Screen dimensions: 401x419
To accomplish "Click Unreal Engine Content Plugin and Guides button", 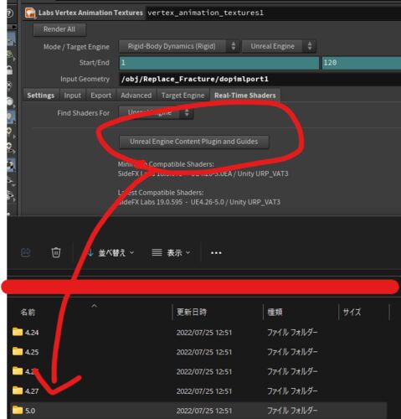I will click(x=194, y=142).
